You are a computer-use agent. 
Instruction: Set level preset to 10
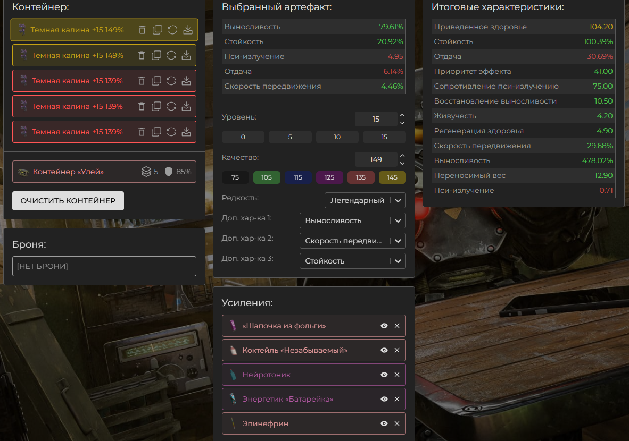click(337, 137)
